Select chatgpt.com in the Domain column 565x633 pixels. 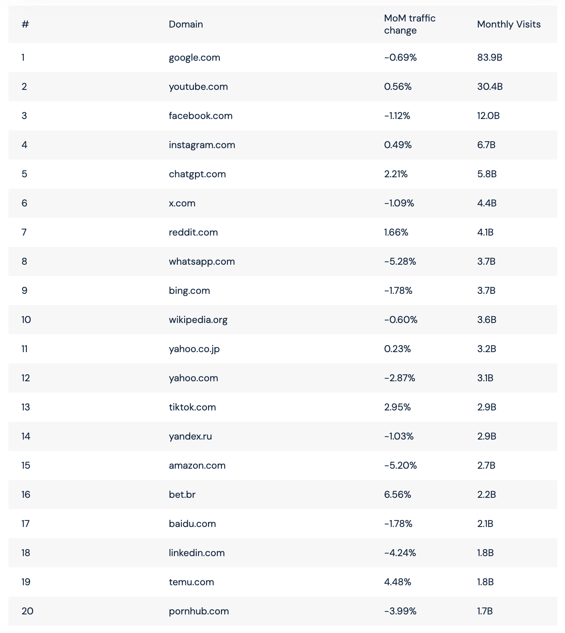tap(197, 174)
